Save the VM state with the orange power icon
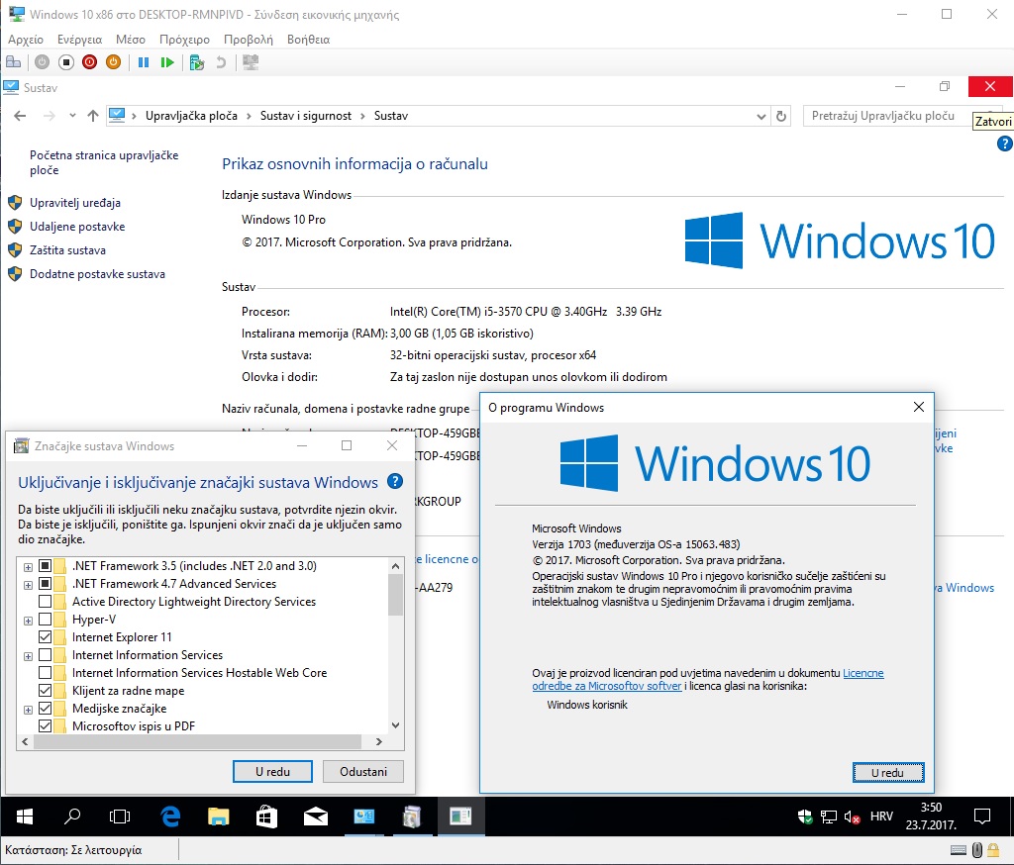Screen dimensions: 1014x865 (x=113, y=62)
